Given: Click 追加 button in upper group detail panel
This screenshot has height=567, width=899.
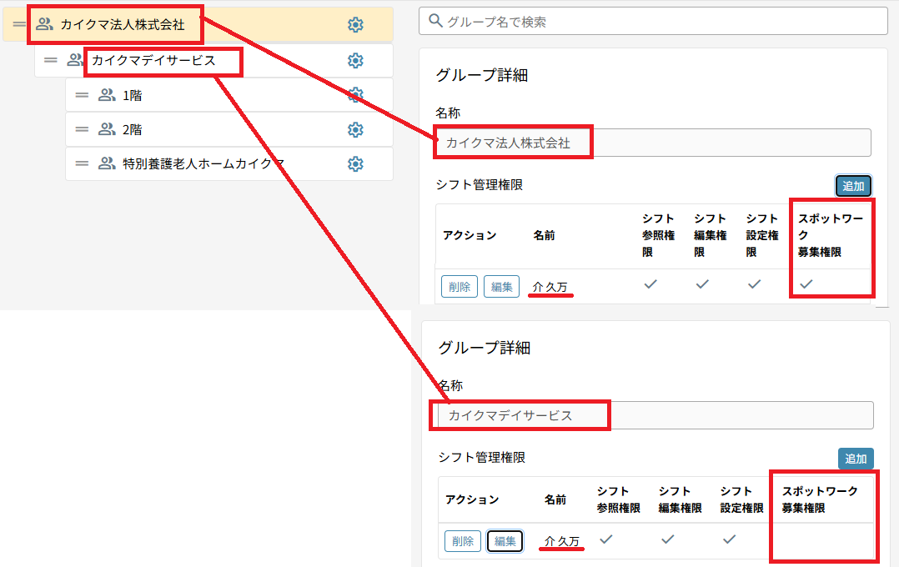Looking at the screenshot, I should [x=853, y=186].
